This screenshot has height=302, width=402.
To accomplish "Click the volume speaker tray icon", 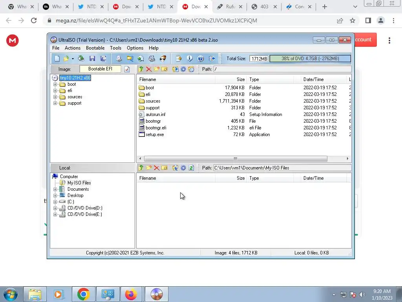I will [362, 295].
